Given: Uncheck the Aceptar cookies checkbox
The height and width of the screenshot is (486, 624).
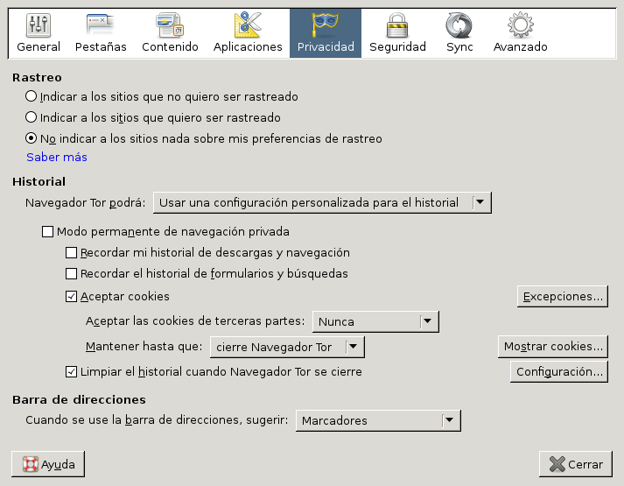Looking at the screenshot, I should click(x=71, y=297).
